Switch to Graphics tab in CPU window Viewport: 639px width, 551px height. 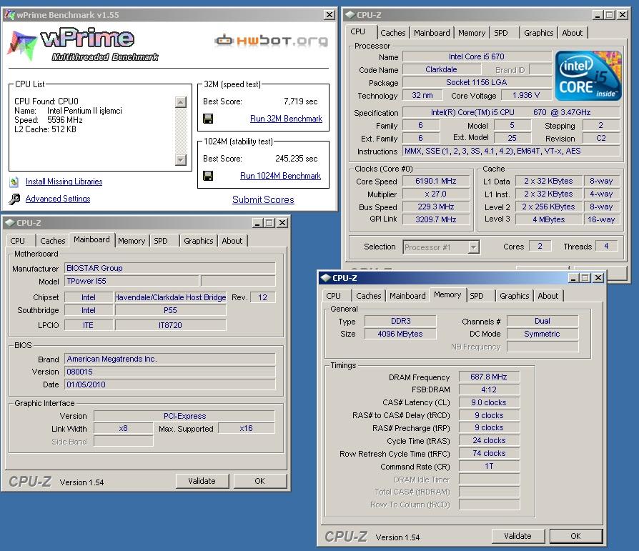click(539, 33)
